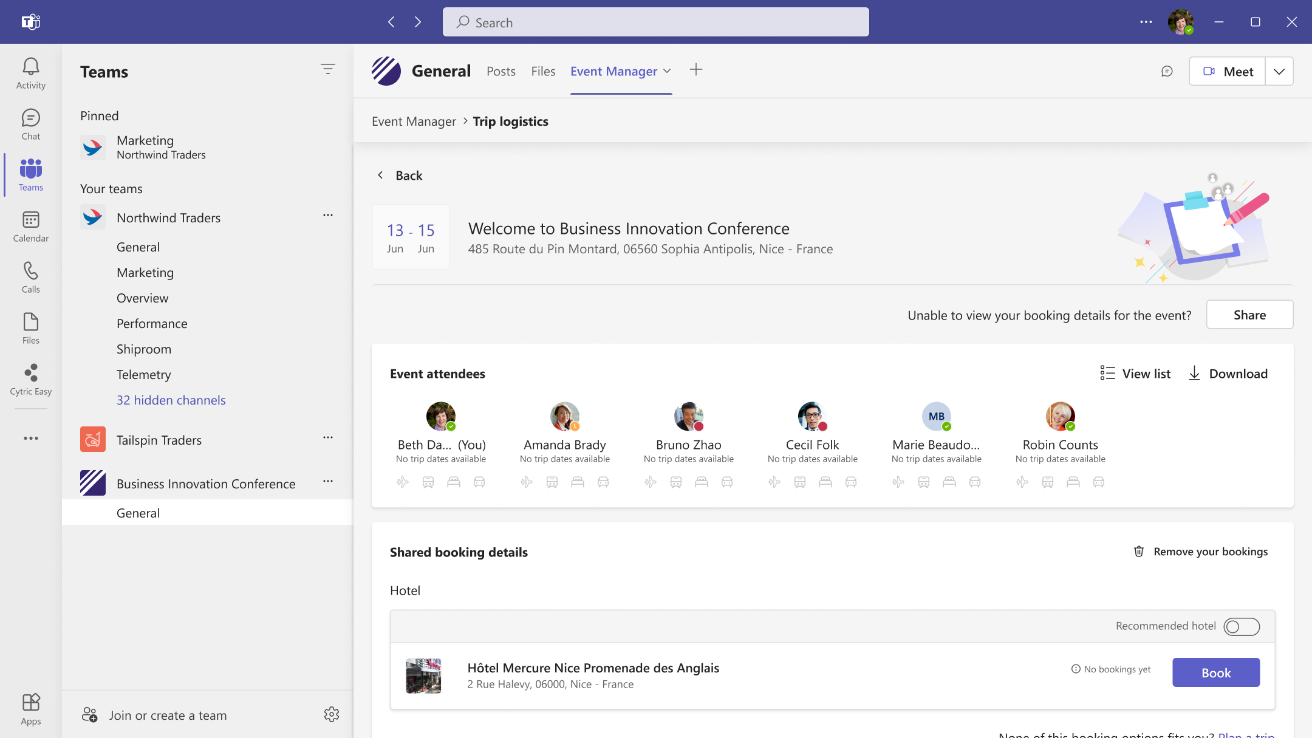Expand the Meet options dropdown arrow

tap(1279, 72)
